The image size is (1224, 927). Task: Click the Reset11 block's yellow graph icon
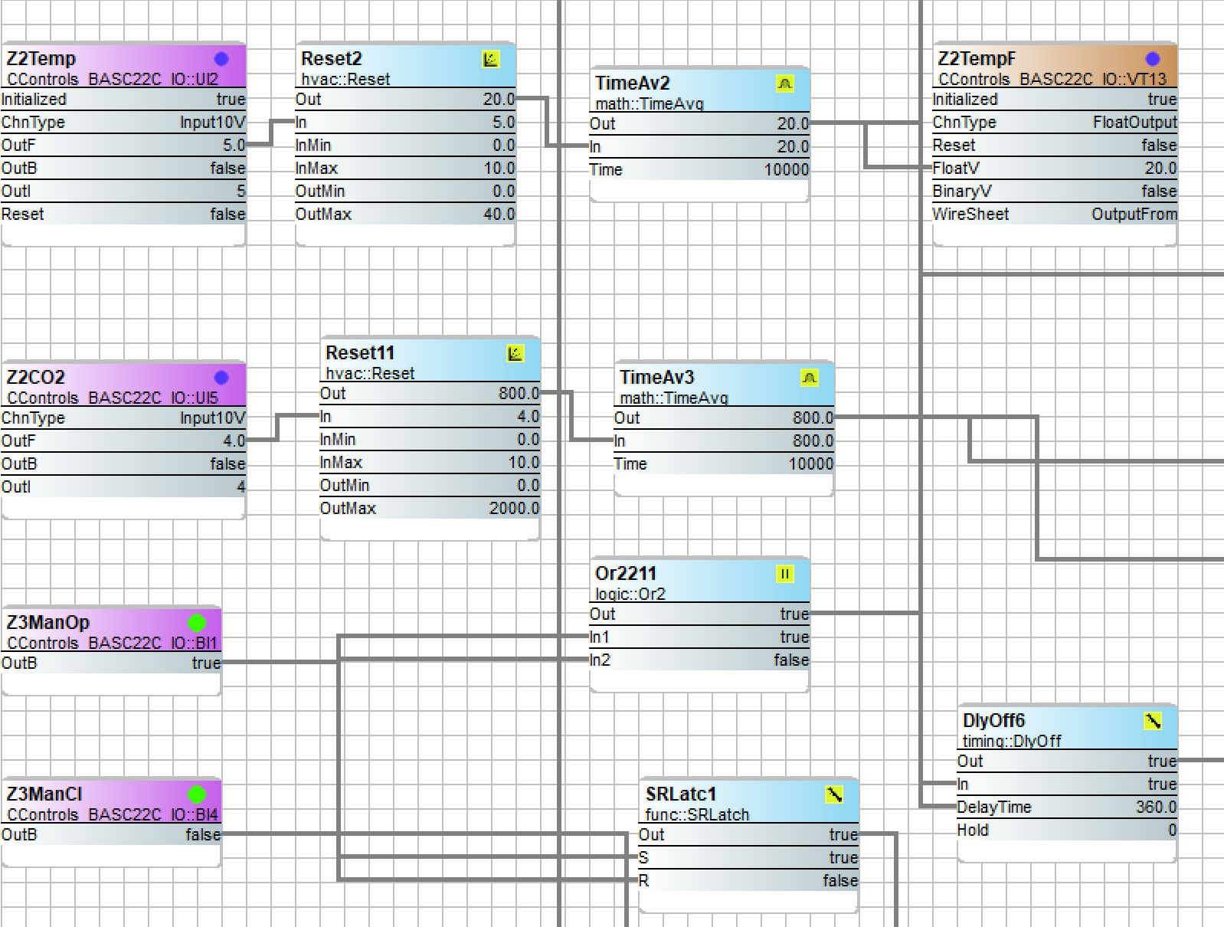[x=515, y=353]
